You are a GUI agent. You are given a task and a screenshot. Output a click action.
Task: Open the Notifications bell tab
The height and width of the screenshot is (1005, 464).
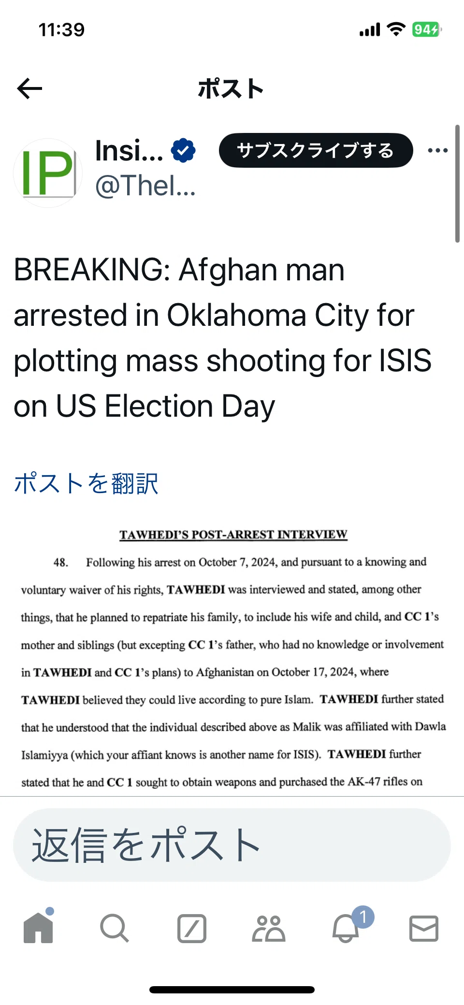coord(346,927)
